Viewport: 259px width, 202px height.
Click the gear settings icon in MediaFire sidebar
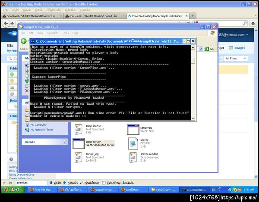click(x=12, y=94)
